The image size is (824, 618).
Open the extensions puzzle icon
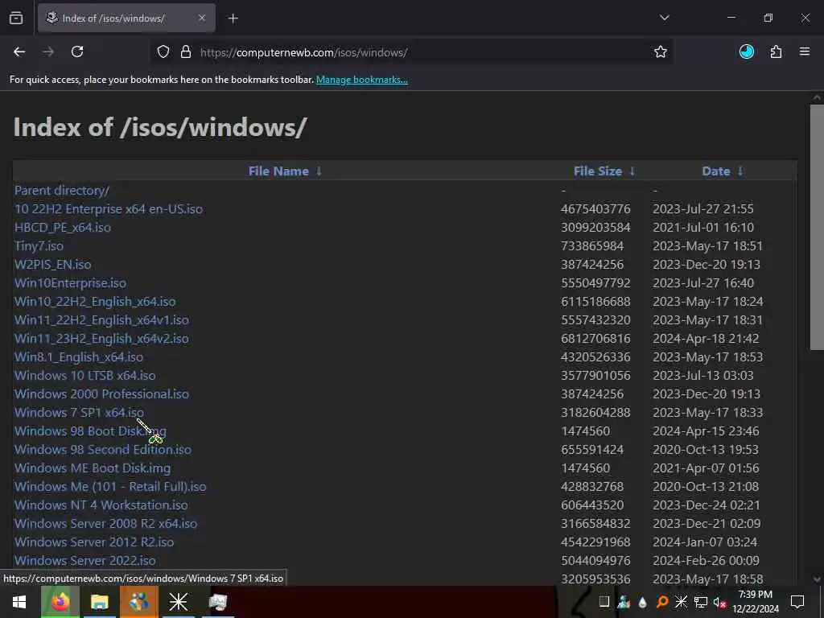(776, 51)
